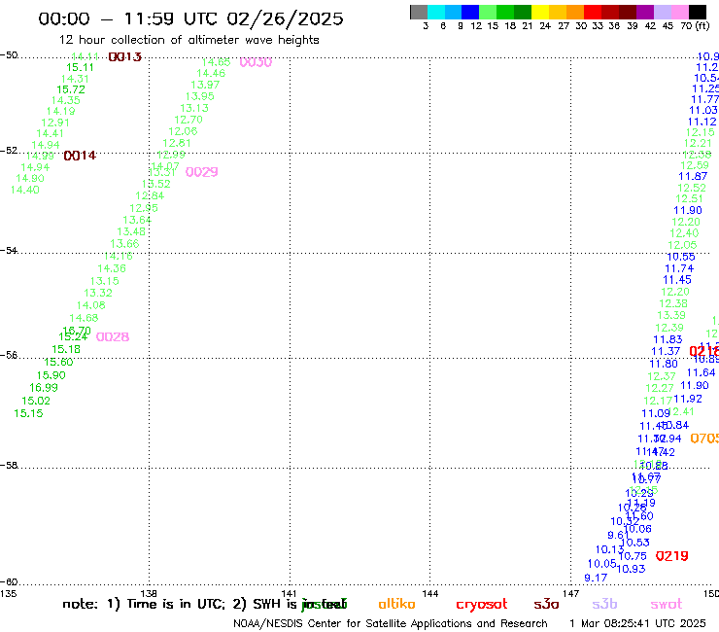Click latitude axis label -58
Image resolution: width=719 pixels, height=632 pixels.
[x=9, y=466]
